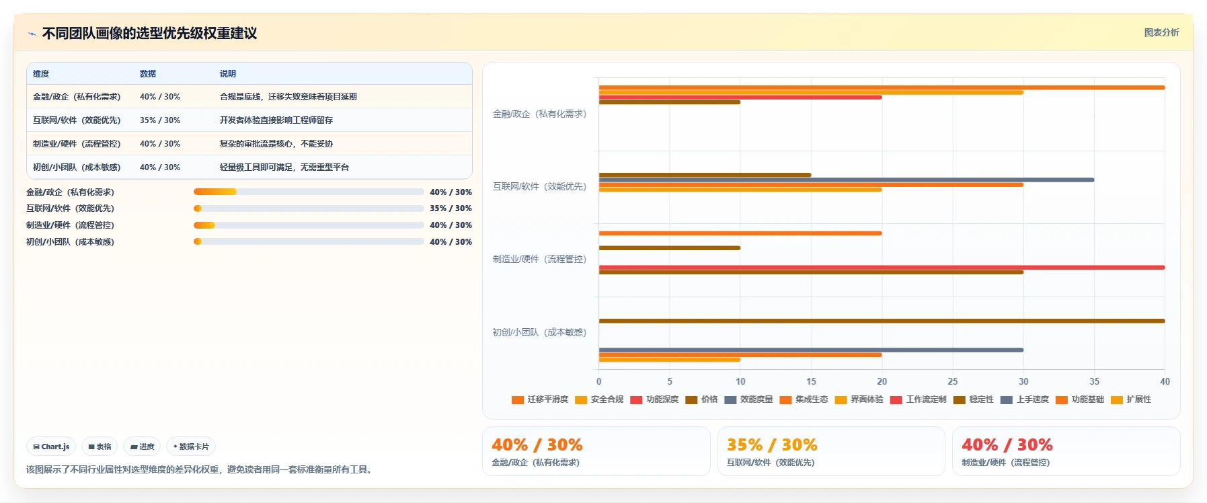Click the 上手速度 gray bar in 初创/小团队 group
Screen dimensions: 1207x503
tap(811, 350)
